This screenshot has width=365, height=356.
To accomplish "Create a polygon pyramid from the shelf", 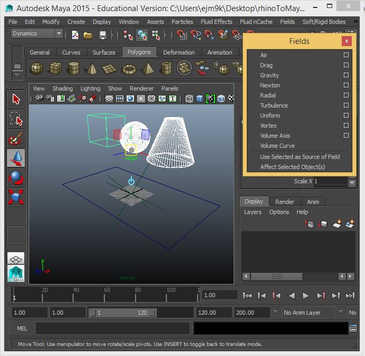I will [x=148, y=68].
